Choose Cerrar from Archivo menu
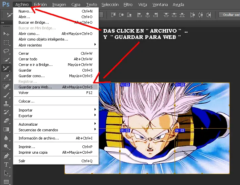Viewport: 240px width, 185px height. click(56, 53)
